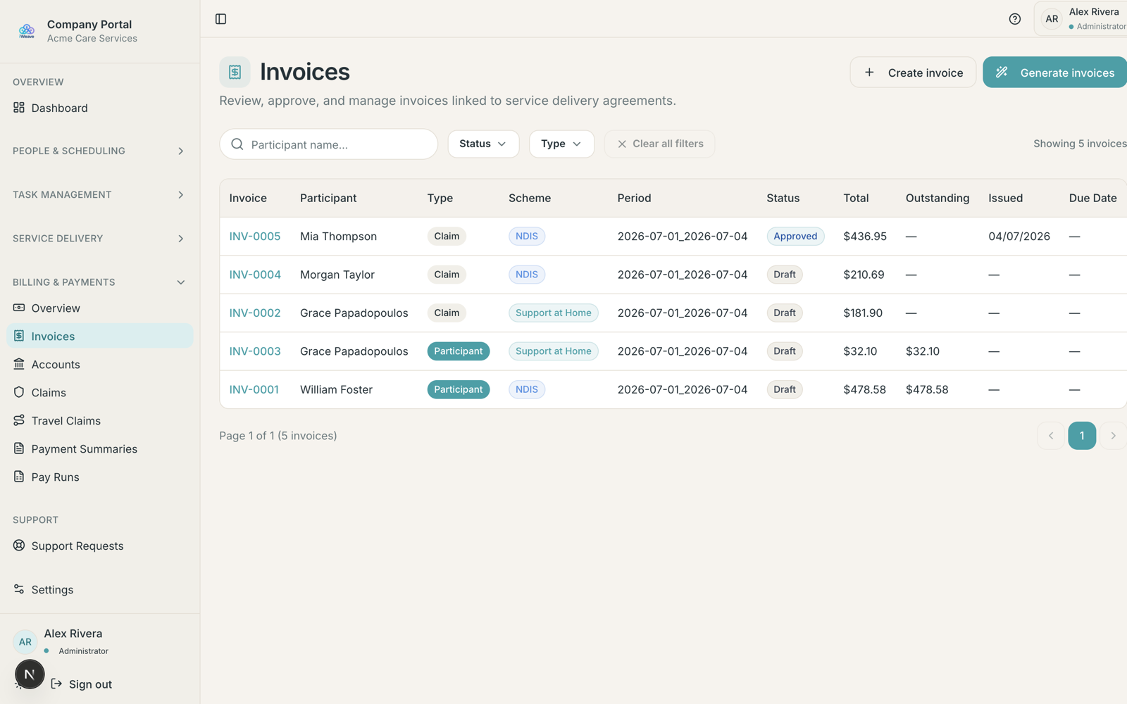The image size is (1127, 704).
Task: Open the Type filter dropdown
Action: pyautogui.click(x=561, y=144)
